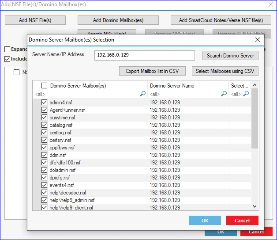
Task: Uncheck the catalog.nsf checkbox
Action: (45, 125)
